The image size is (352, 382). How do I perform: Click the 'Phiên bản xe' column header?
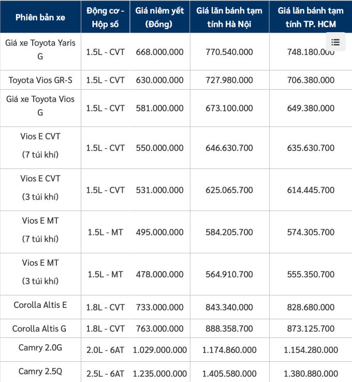(40, 17)
